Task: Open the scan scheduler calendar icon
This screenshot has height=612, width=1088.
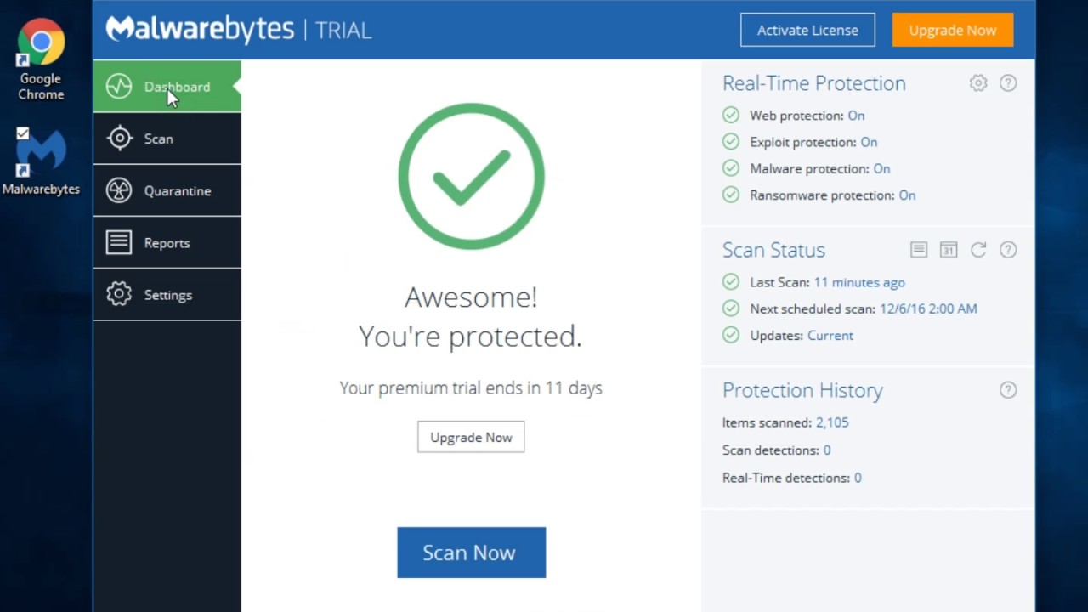Action: coord(948,249)
